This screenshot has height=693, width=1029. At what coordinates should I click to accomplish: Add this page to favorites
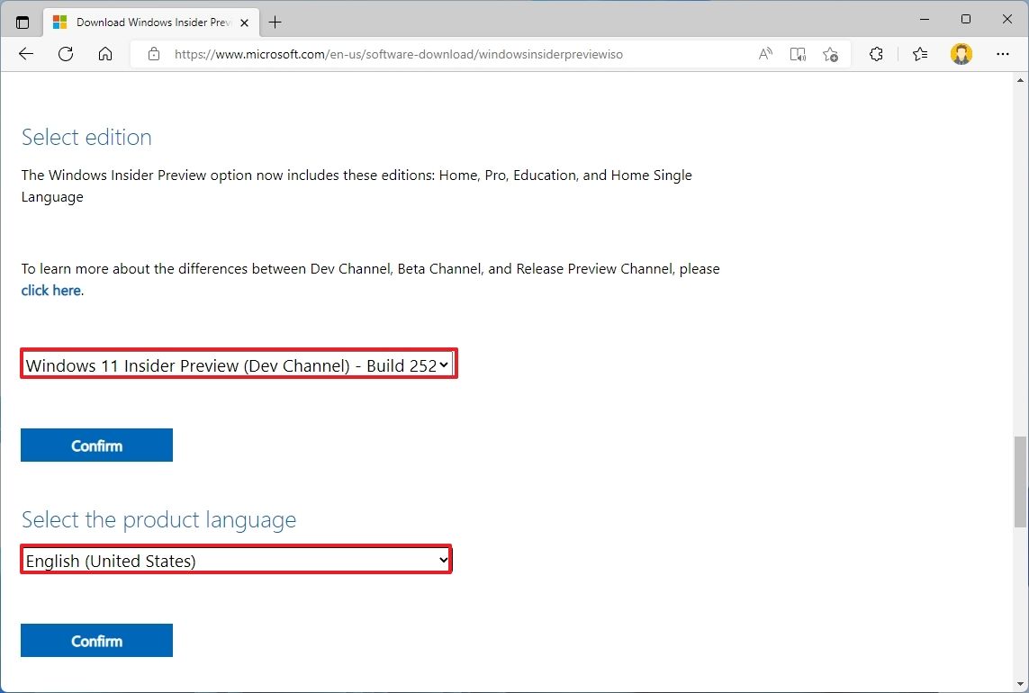tap(831, 54)
